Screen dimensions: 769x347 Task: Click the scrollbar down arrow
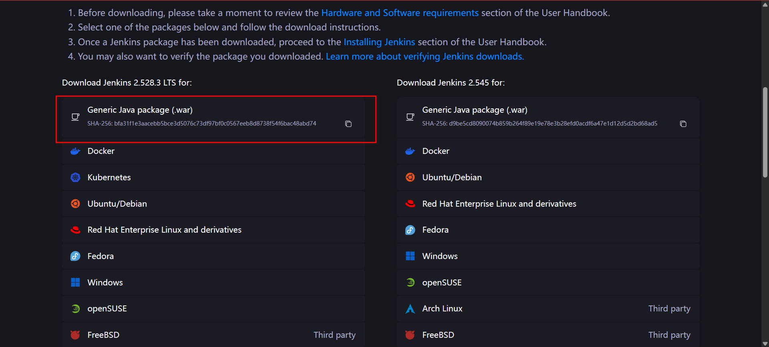tap(765, 343)
